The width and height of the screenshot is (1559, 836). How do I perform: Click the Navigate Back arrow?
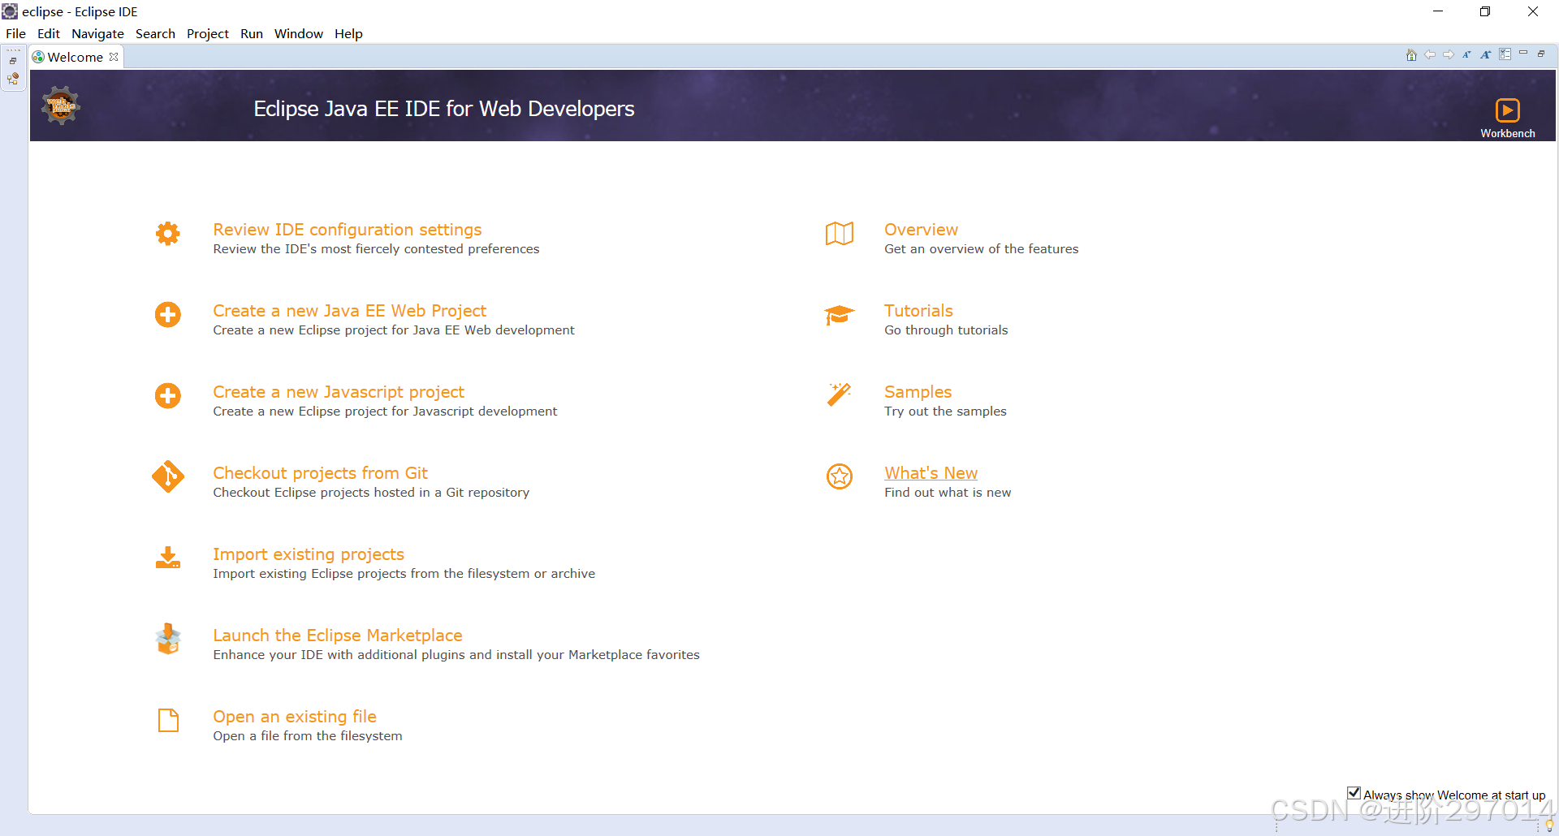1430,55
